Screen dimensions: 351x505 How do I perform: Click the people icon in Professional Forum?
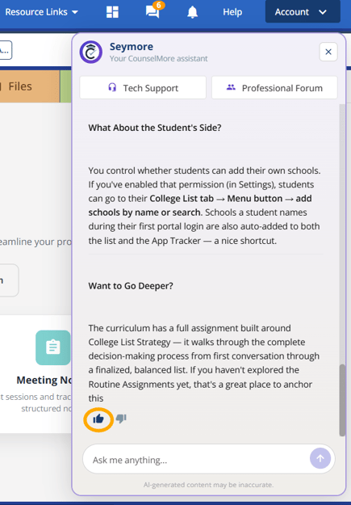click(231, 87)
